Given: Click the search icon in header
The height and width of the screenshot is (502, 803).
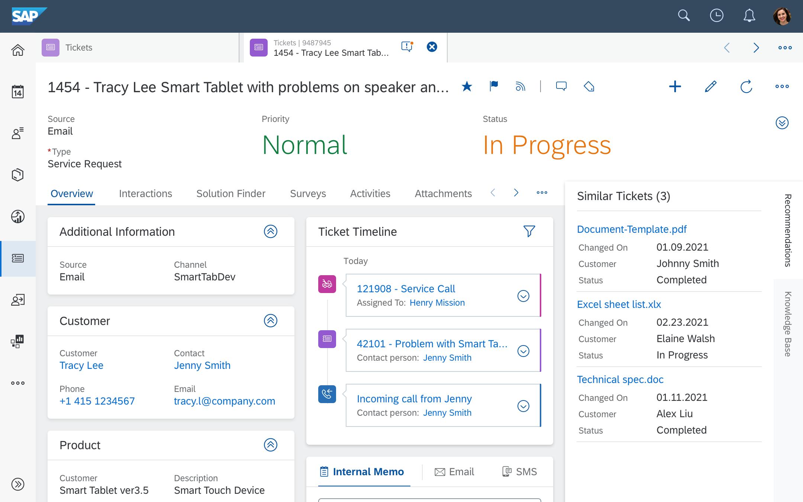Looking at the screenshot, I should 684,16.
